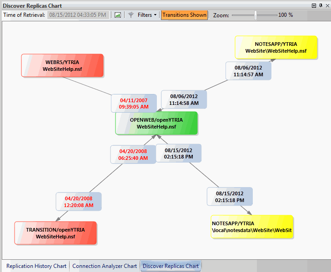Image resolution: width=331 pixels, height=272 pixels.
Task: Open the Filters dropdown
Action: pyautogui.click(x=147, y=15)
